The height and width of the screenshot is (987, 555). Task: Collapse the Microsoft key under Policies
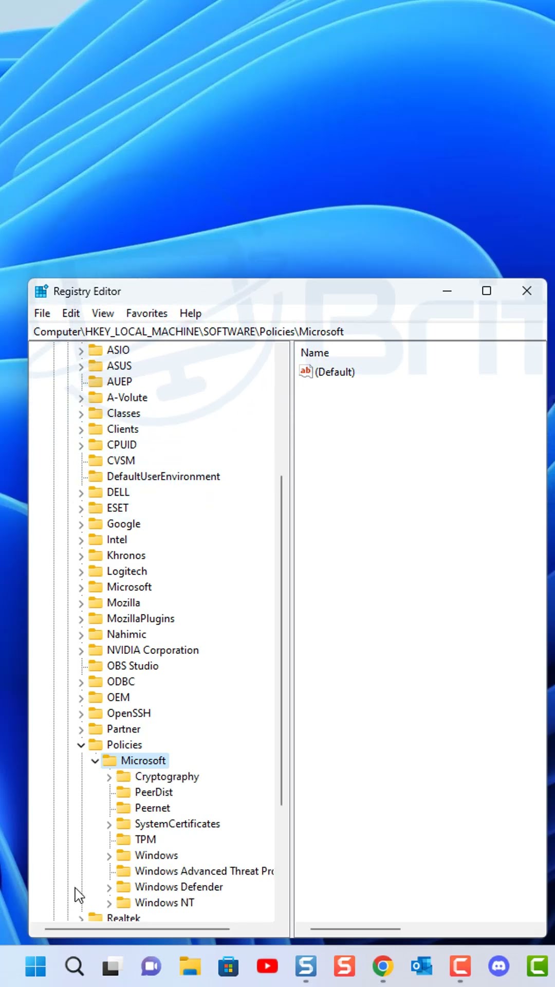click(x=95, y=761)
